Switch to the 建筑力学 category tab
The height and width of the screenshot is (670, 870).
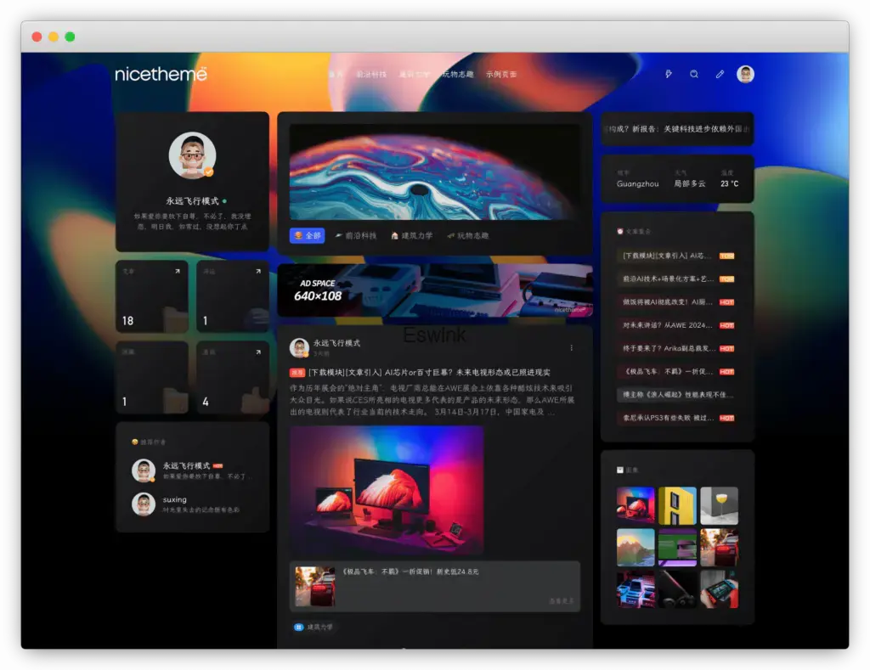412,235
